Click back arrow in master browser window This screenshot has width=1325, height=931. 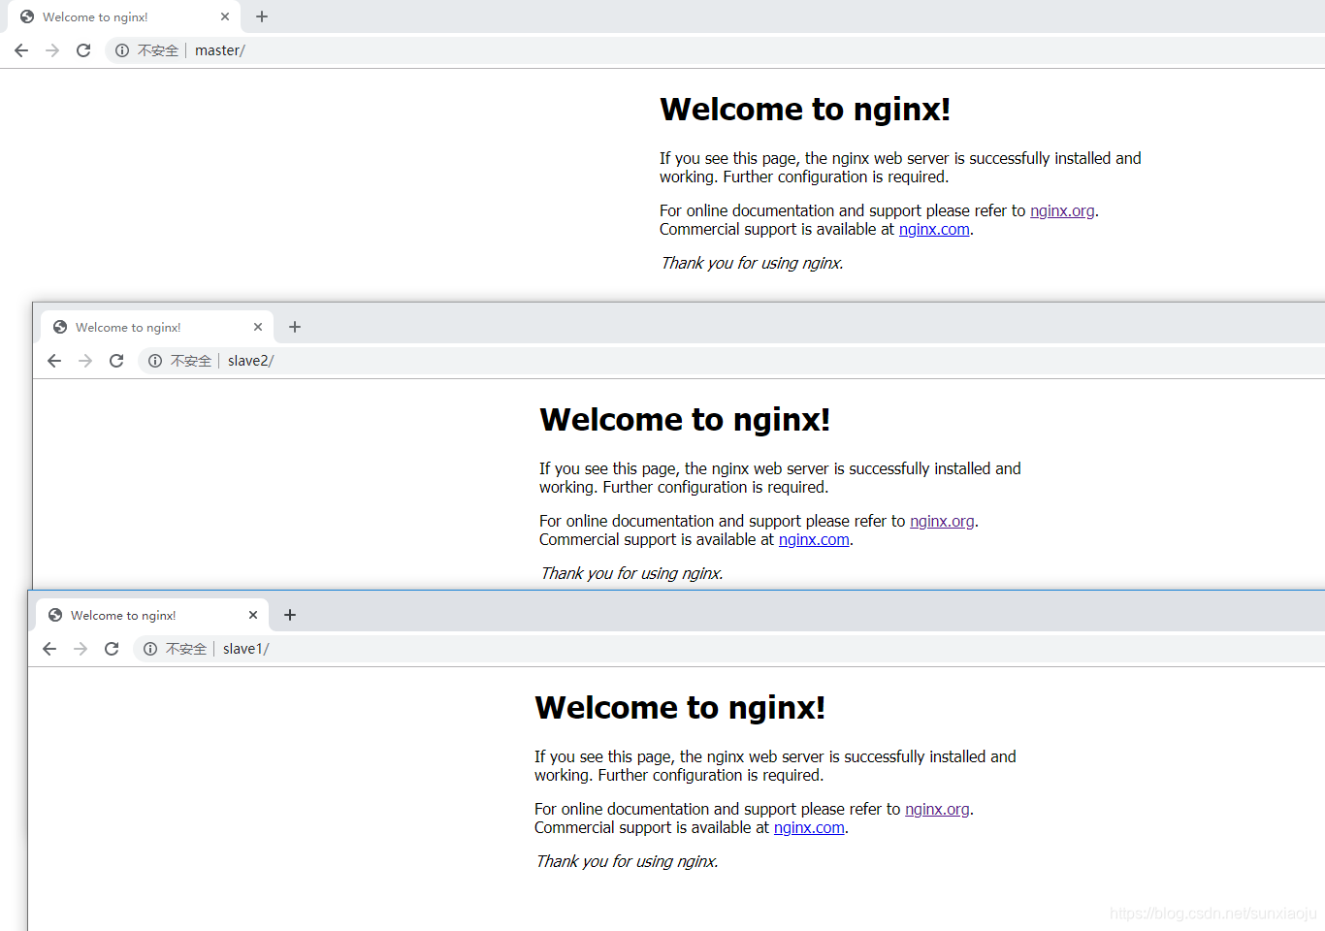pos(21,50)
